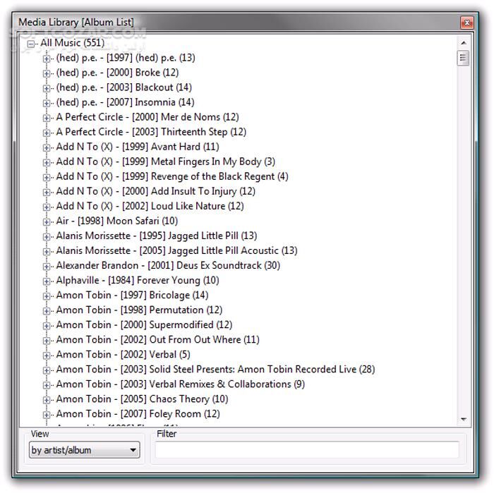Expand Solid Steel Presents node

47,370
